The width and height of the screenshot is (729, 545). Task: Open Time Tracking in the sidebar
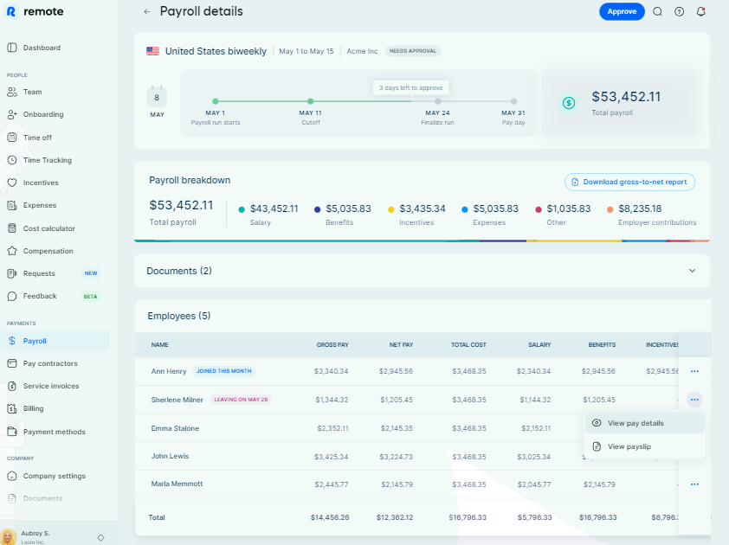click(x=47, y=160)
